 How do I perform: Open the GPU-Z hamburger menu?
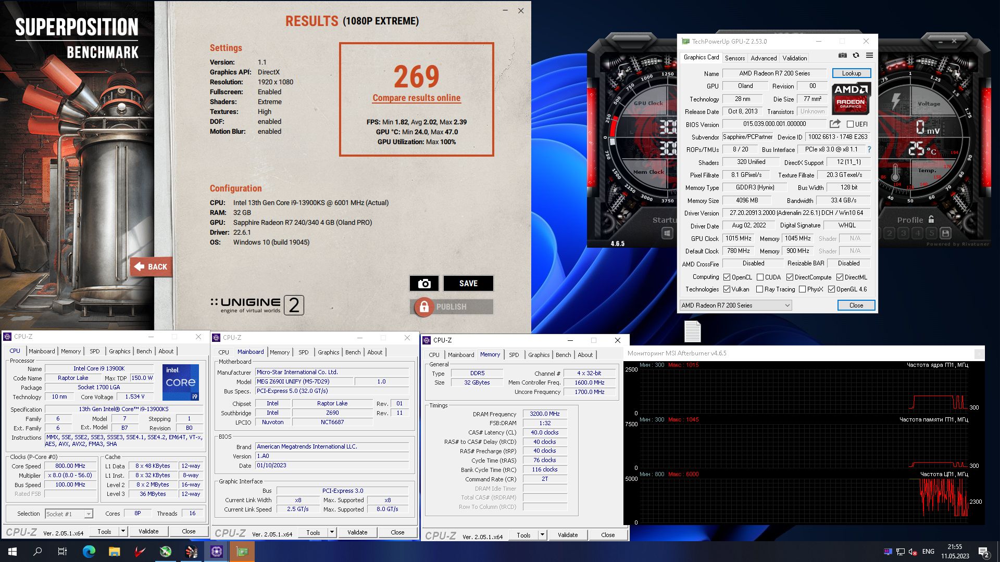click(x=869, y=56)
